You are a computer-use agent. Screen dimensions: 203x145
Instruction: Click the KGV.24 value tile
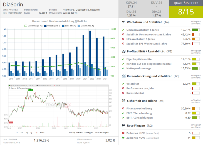pyautogui.click(x=131, y=4)
